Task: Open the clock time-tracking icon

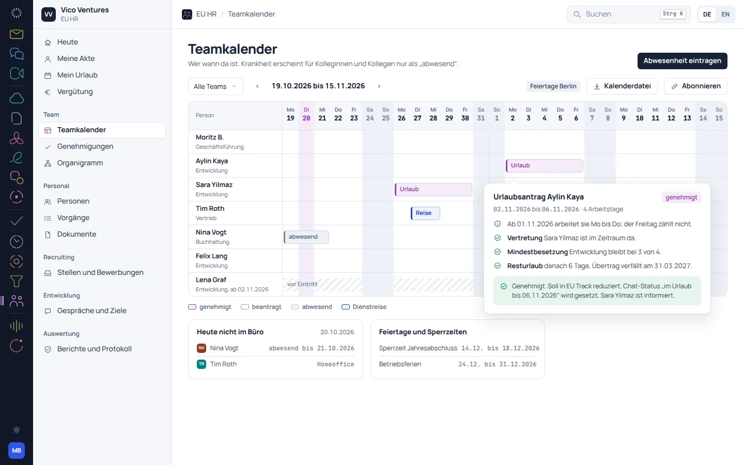Action: 17,241
